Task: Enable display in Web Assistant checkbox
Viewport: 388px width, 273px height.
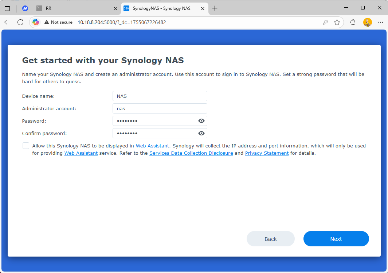Action: pos(26,146)
